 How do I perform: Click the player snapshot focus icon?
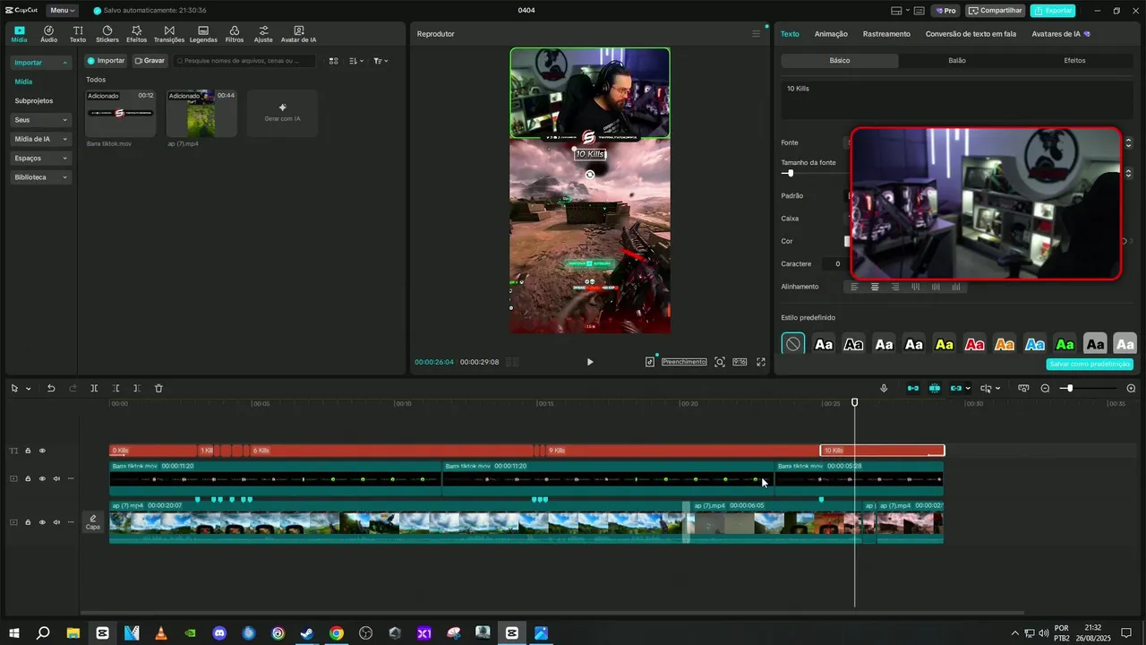[x=720, y=362]
